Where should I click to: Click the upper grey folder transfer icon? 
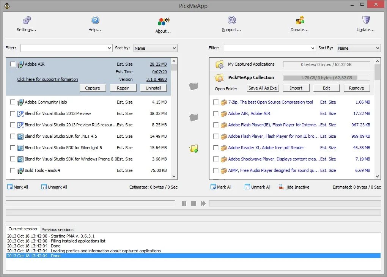tap(193, 86)
